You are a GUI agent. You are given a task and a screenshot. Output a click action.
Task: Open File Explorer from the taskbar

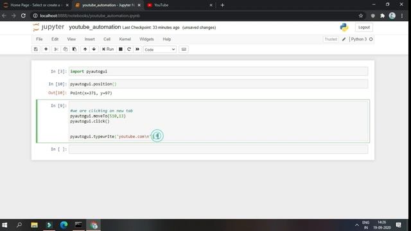(x=34, y=225)
